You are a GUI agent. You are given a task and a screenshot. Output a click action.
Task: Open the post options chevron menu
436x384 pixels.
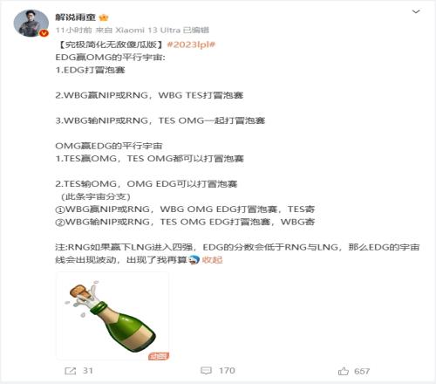[x=416, y=11]
